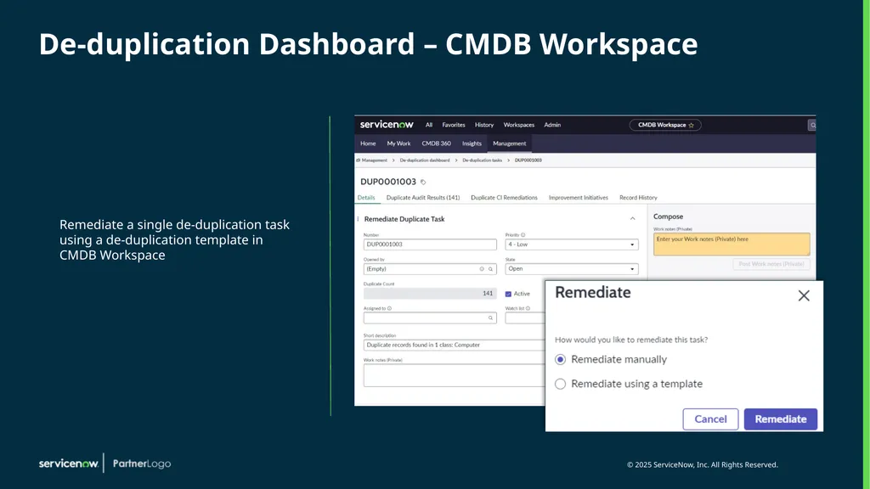
Task: Click the info icon in Opened by field
Action: point(482,269)
